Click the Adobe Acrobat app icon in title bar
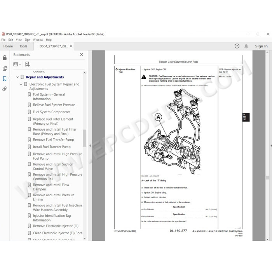This screenshot has height=272, width=272. 3,34
